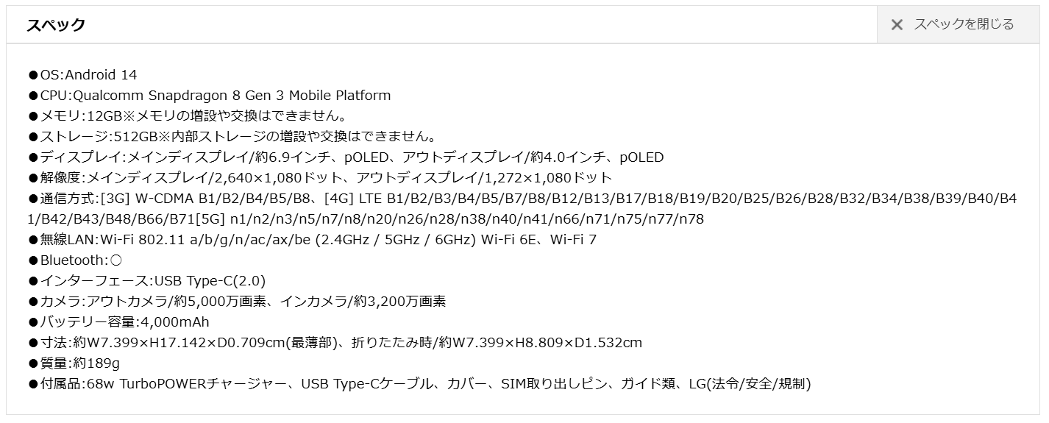
Task: Click the 解像度 resolution spec line
Action: pyautogui.click(x=321, y=177)
